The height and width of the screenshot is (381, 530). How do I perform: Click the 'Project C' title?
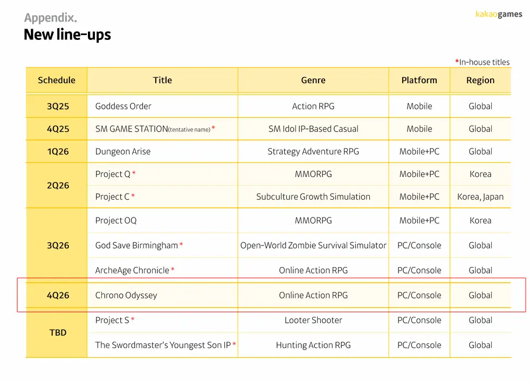112,197
